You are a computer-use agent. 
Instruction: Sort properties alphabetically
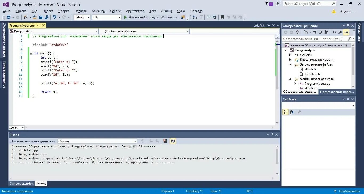click(292, 112)
